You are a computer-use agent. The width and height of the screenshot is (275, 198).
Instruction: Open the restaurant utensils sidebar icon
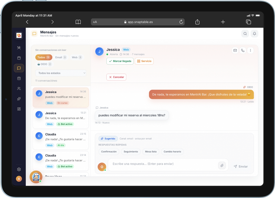pos(19,48)
